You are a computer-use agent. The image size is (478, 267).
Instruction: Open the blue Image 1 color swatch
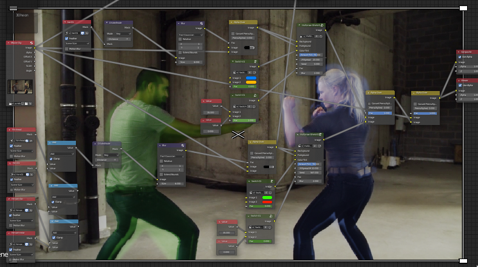coord(251,78)
